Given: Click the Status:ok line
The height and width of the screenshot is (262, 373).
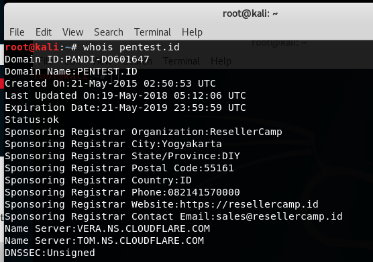Looking at the screenshot, I should click(32, 120).
